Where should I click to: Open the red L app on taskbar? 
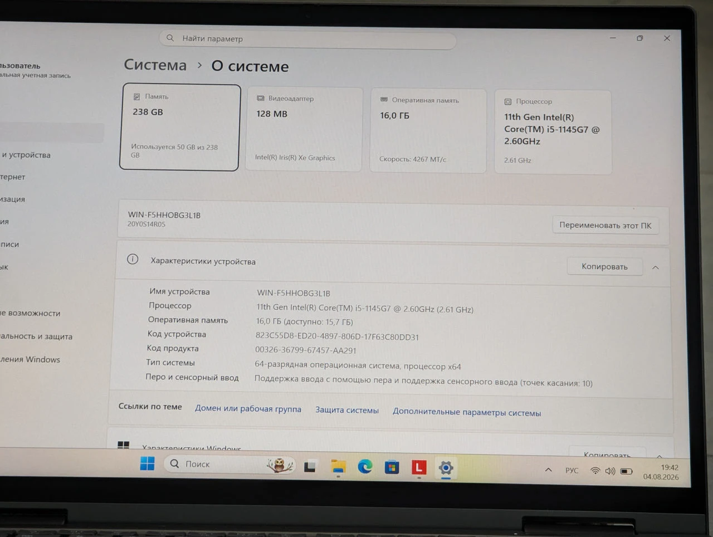pos(418,467)
